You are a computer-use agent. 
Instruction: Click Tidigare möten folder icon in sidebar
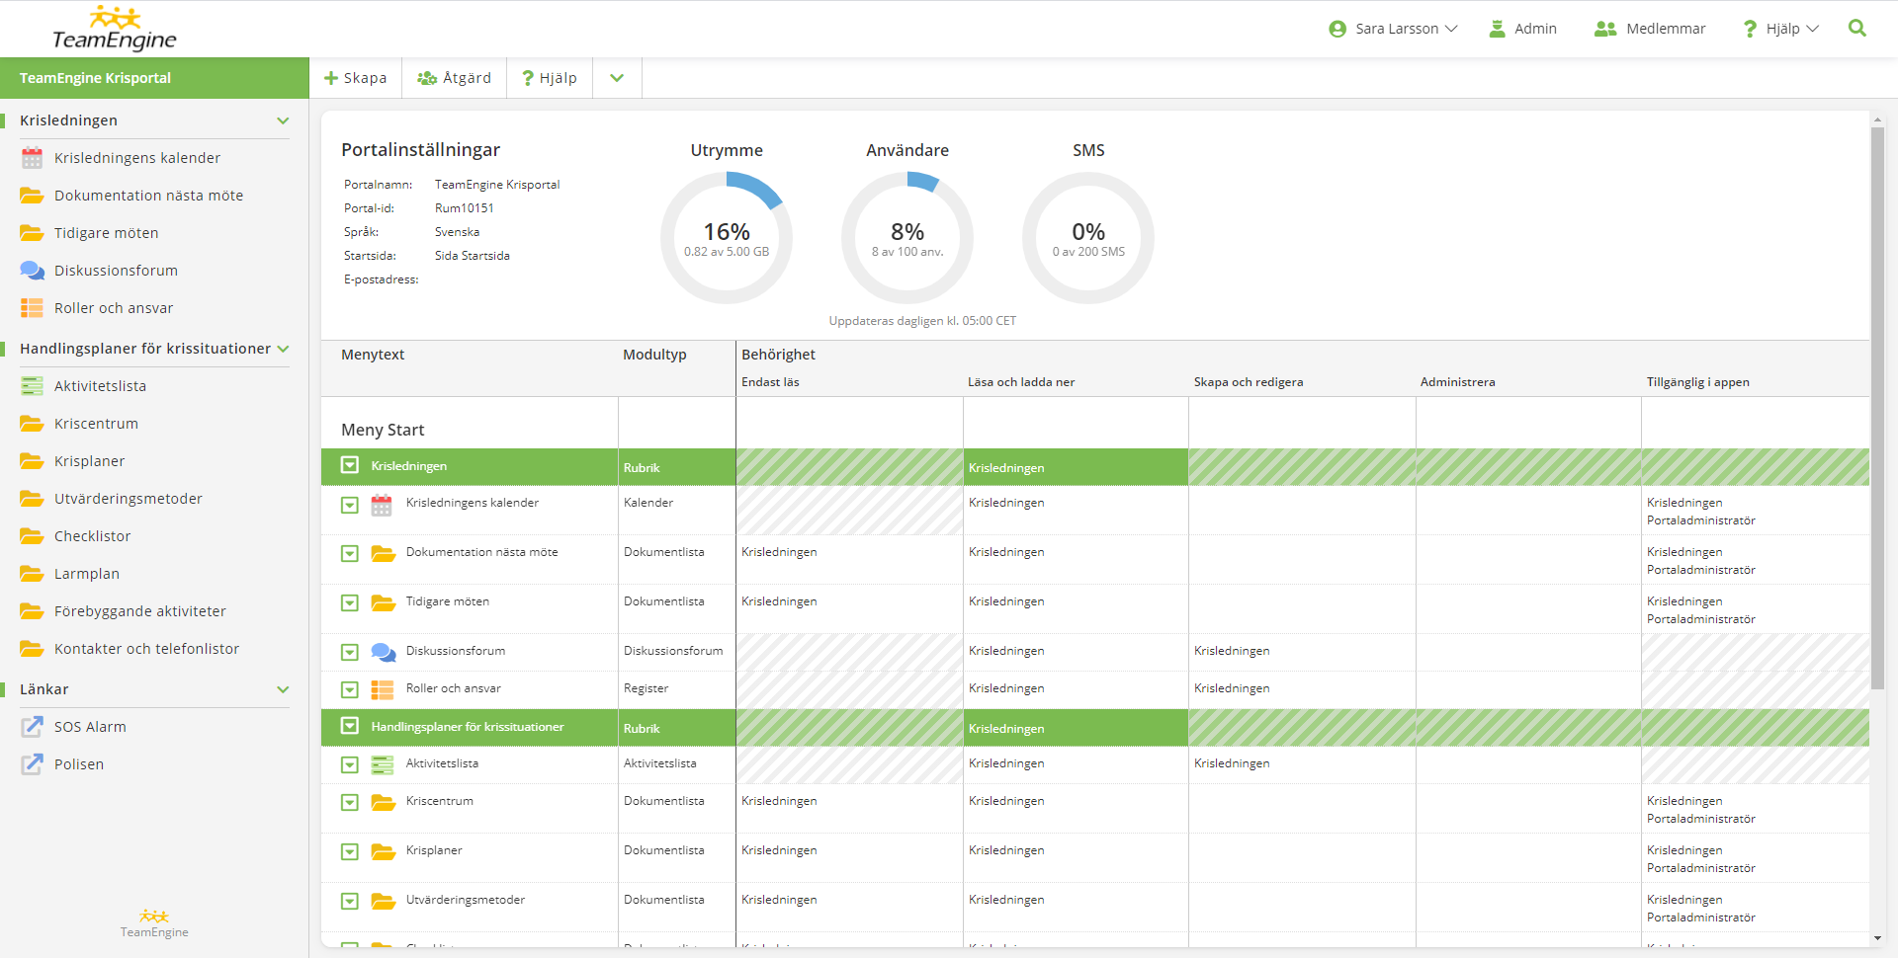tap(33, 233)
